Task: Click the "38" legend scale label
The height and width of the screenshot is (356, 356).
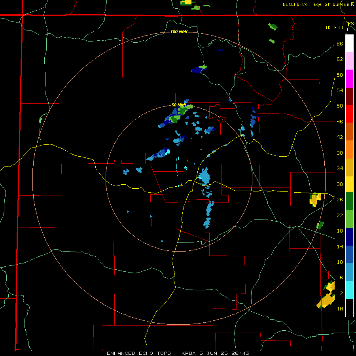Action: pyautogui.click(x=340, y=153)
